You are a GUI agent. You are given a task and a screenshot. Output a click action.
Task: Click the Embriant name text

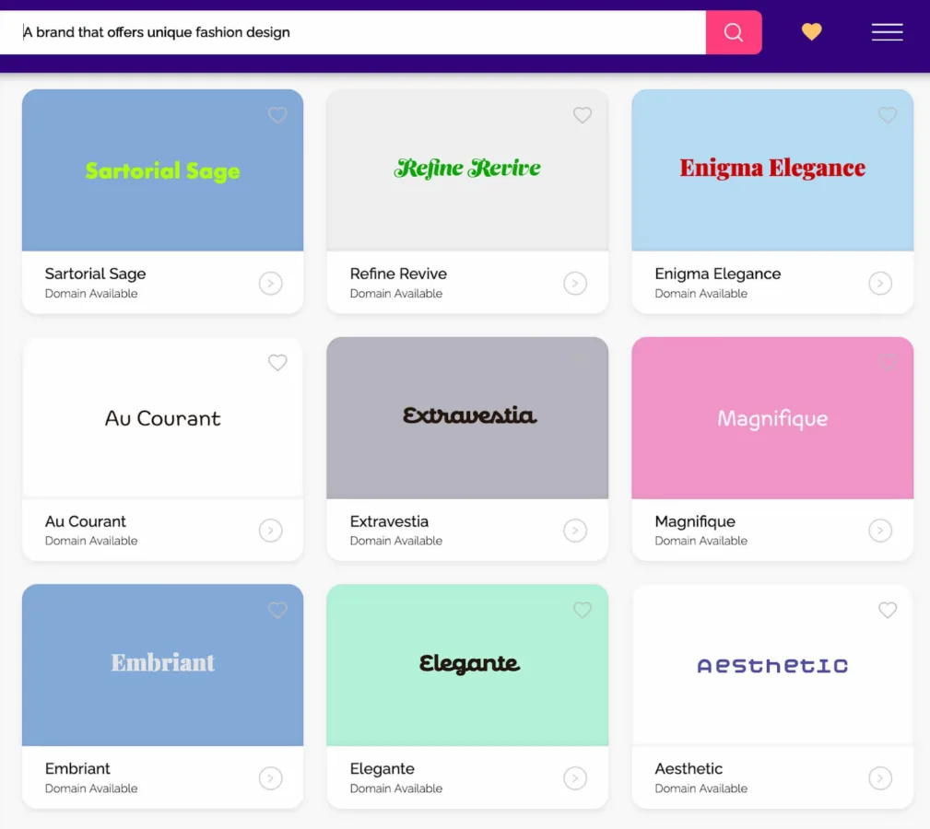77,768
